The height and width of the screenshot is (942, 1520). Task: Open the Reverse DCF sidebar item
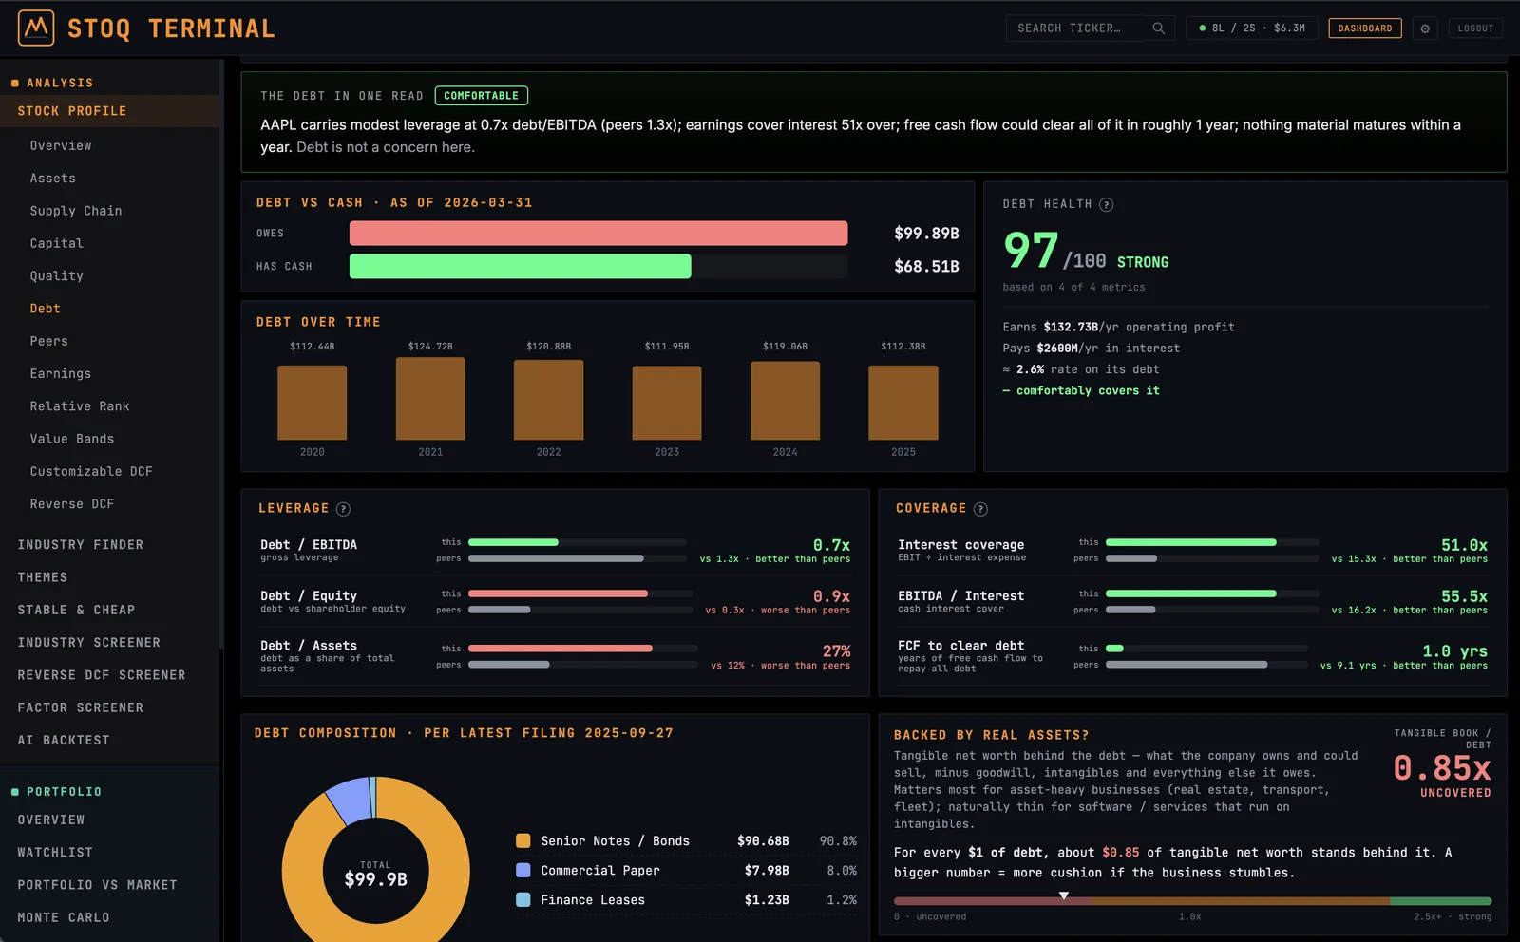(x=72, y=504)
